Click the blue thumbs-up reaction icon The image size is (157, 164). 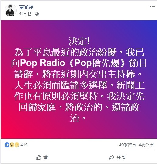[x=7, y=145]
